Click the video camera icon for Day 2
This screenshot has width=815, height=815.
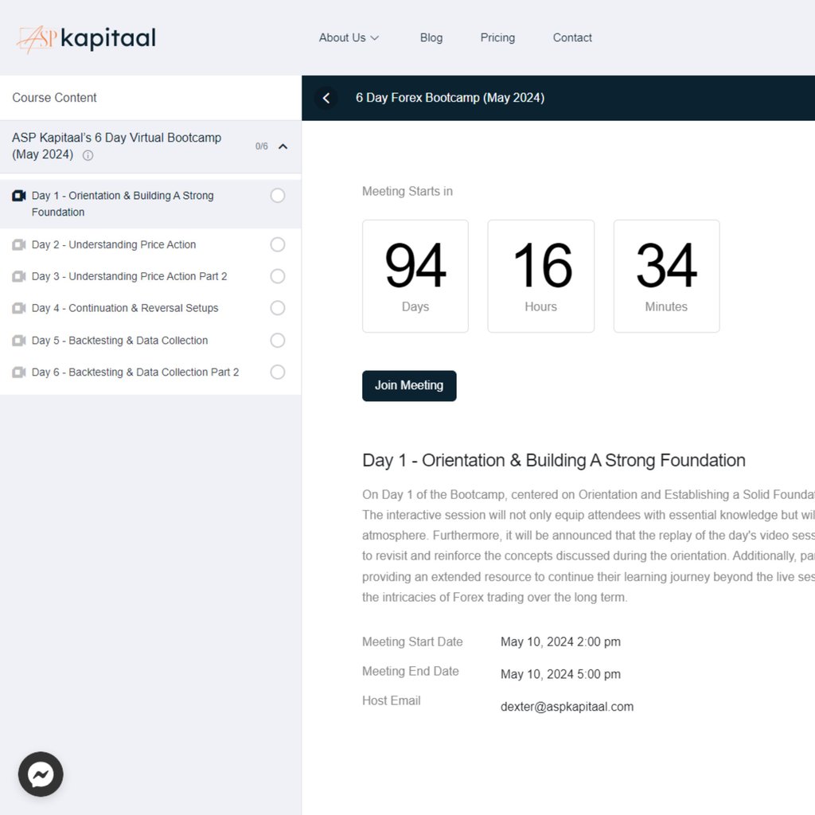(19, 244)
